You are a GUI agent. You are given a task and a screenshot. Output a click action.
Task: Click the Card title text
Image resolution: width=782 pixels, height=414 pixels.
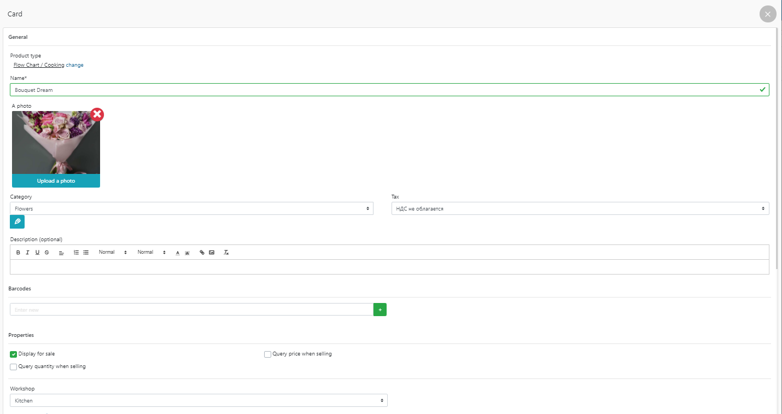click(x=15, y=14)
